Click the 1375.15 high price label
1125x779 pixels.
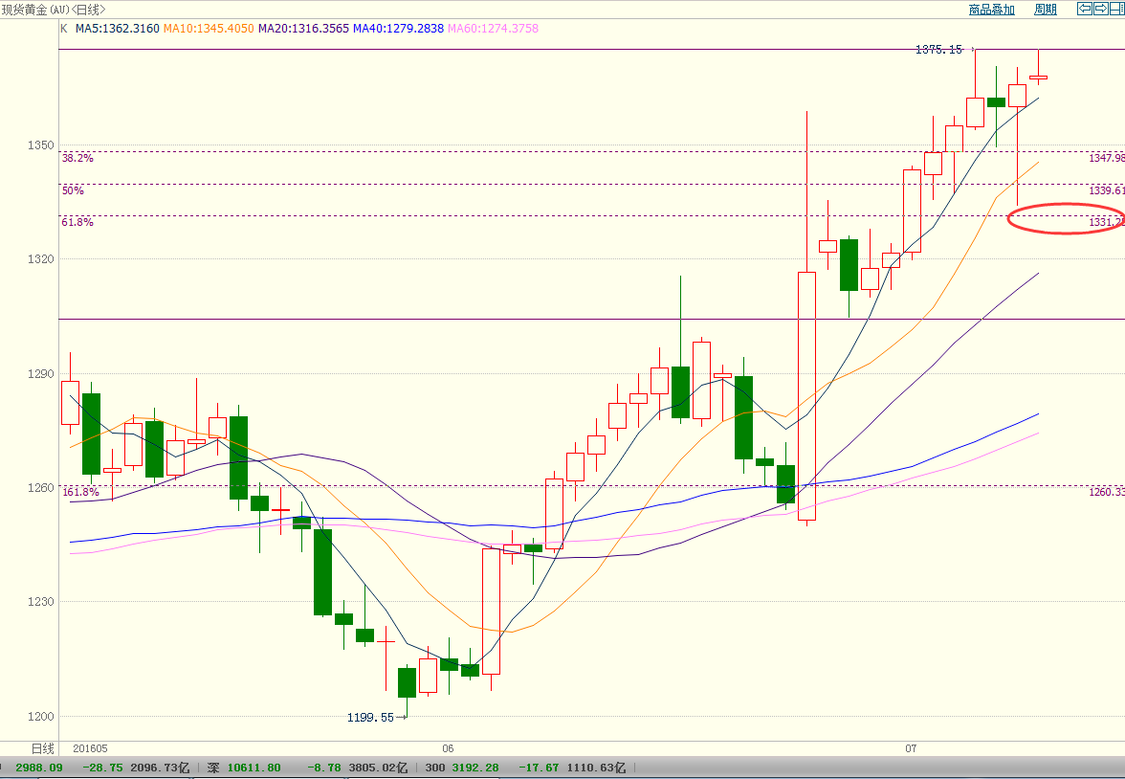(938, 50)
